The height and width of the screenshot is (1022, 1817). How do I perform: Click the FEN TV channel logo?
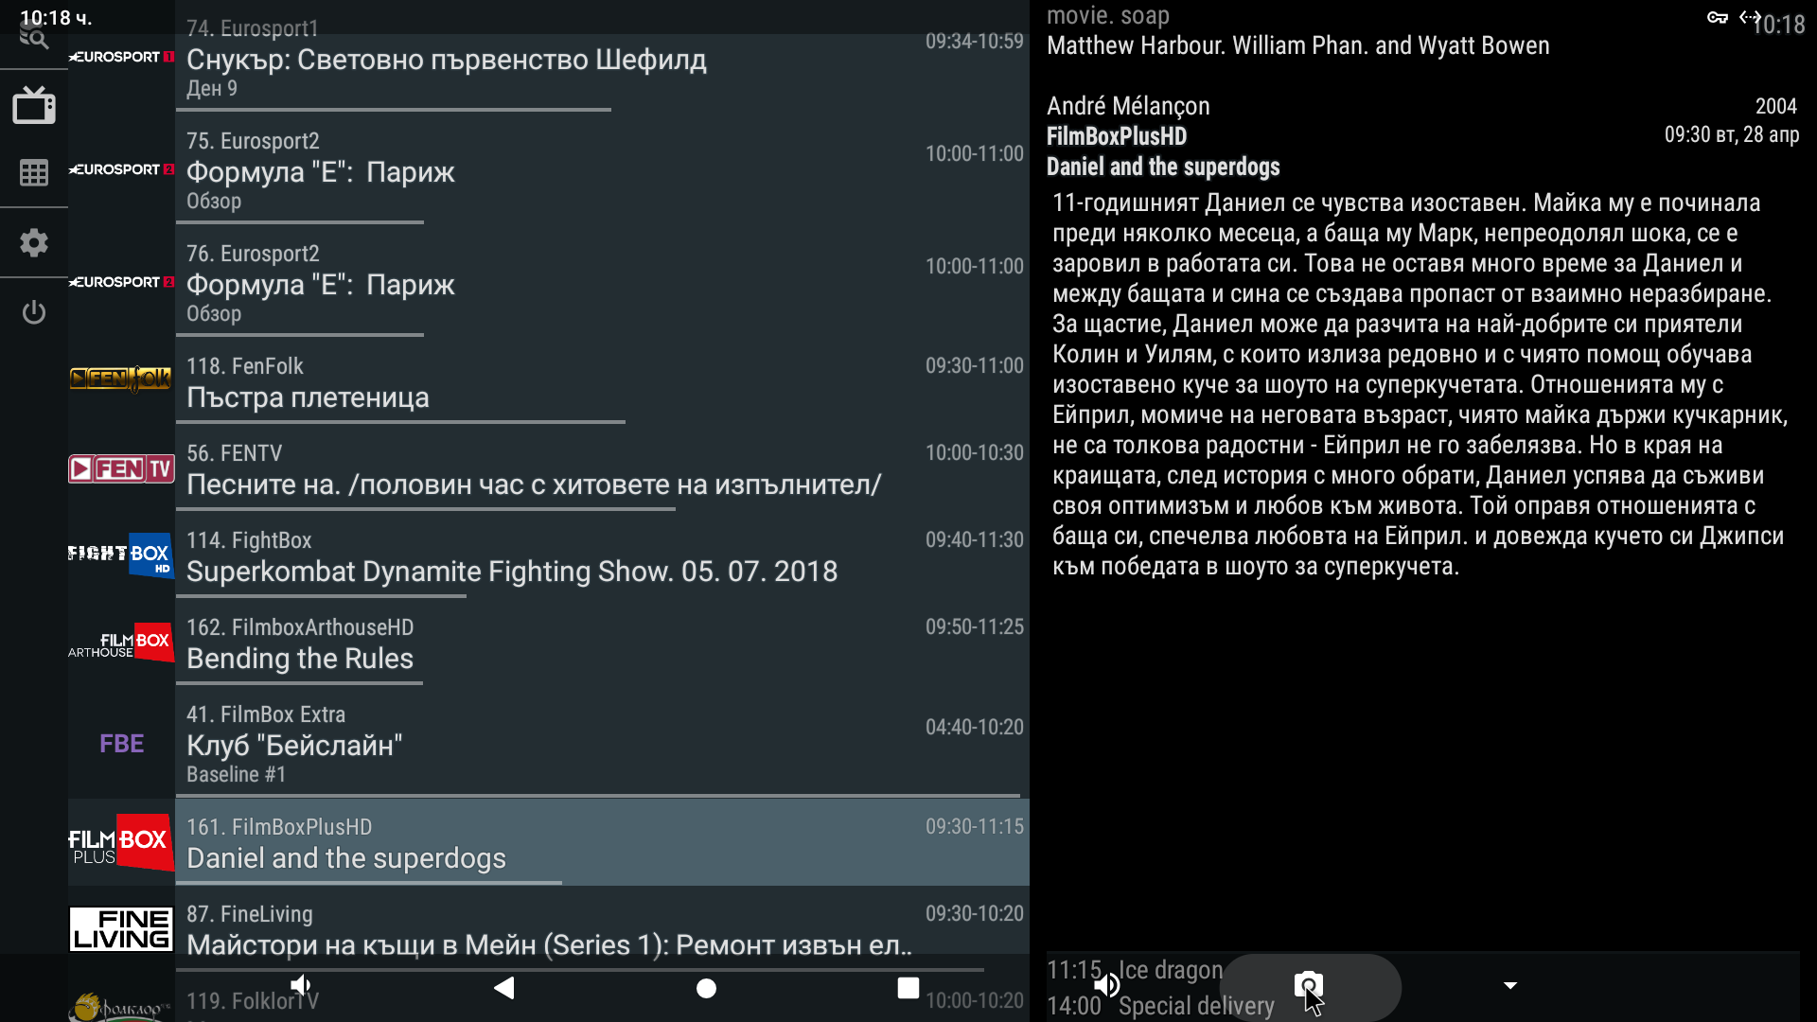(121, 468)
